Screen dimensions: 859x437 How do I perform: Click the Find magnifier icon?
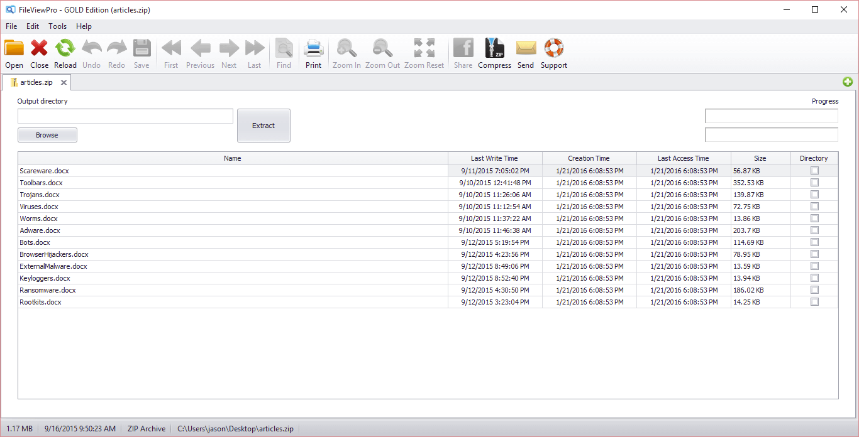[x=284, y=48]
